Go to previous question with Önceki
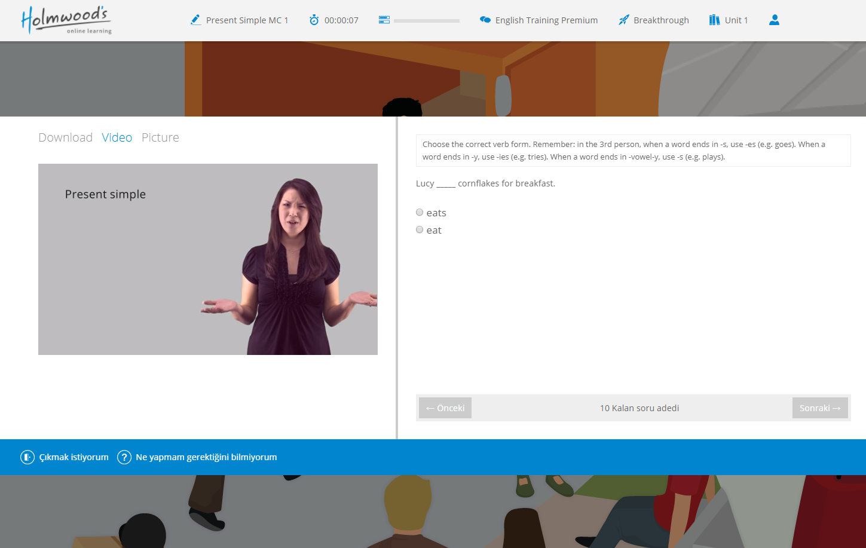The width and height of the screenshot is (866, 548). click(x=445, y=408)
